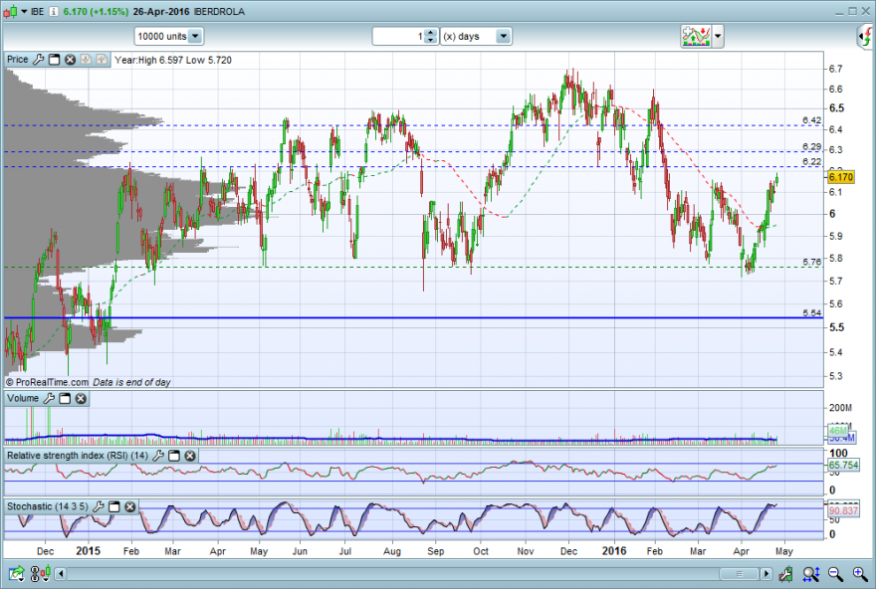Open the IBE ticker menu arrow
This screenshot has height=589, width=876.
24,12
